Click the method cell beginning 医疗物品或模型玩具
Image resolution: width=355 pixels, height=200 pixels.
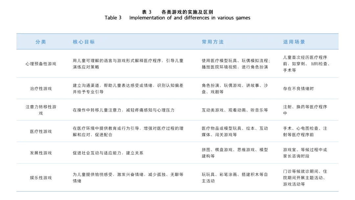point(235,131)
